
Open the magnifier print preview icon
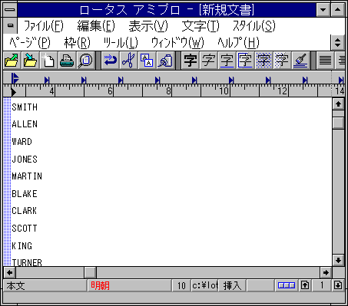point(85,61)
